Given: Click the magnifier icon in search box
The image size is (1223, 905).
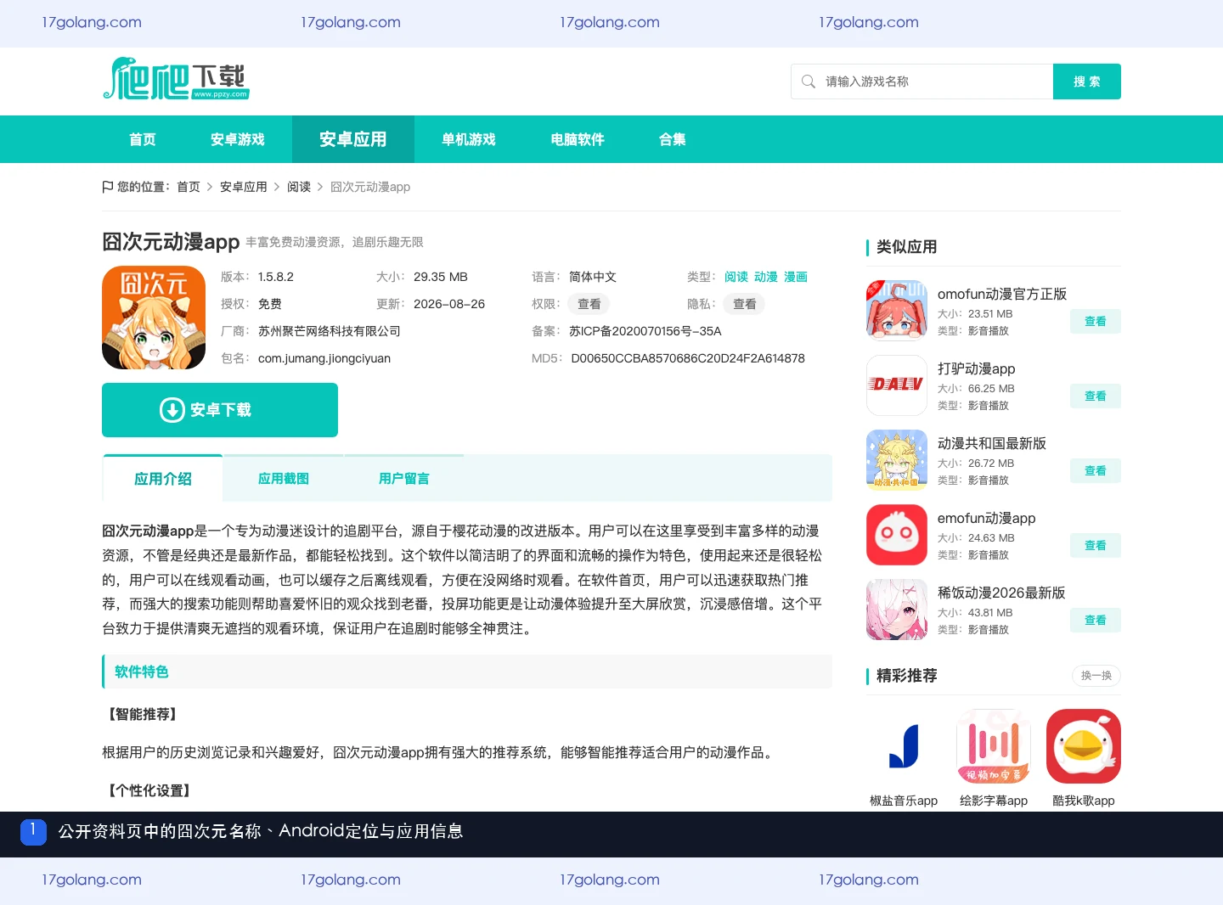Looking at the screenshot, I should pyautogui.click(x=809, y=82).
